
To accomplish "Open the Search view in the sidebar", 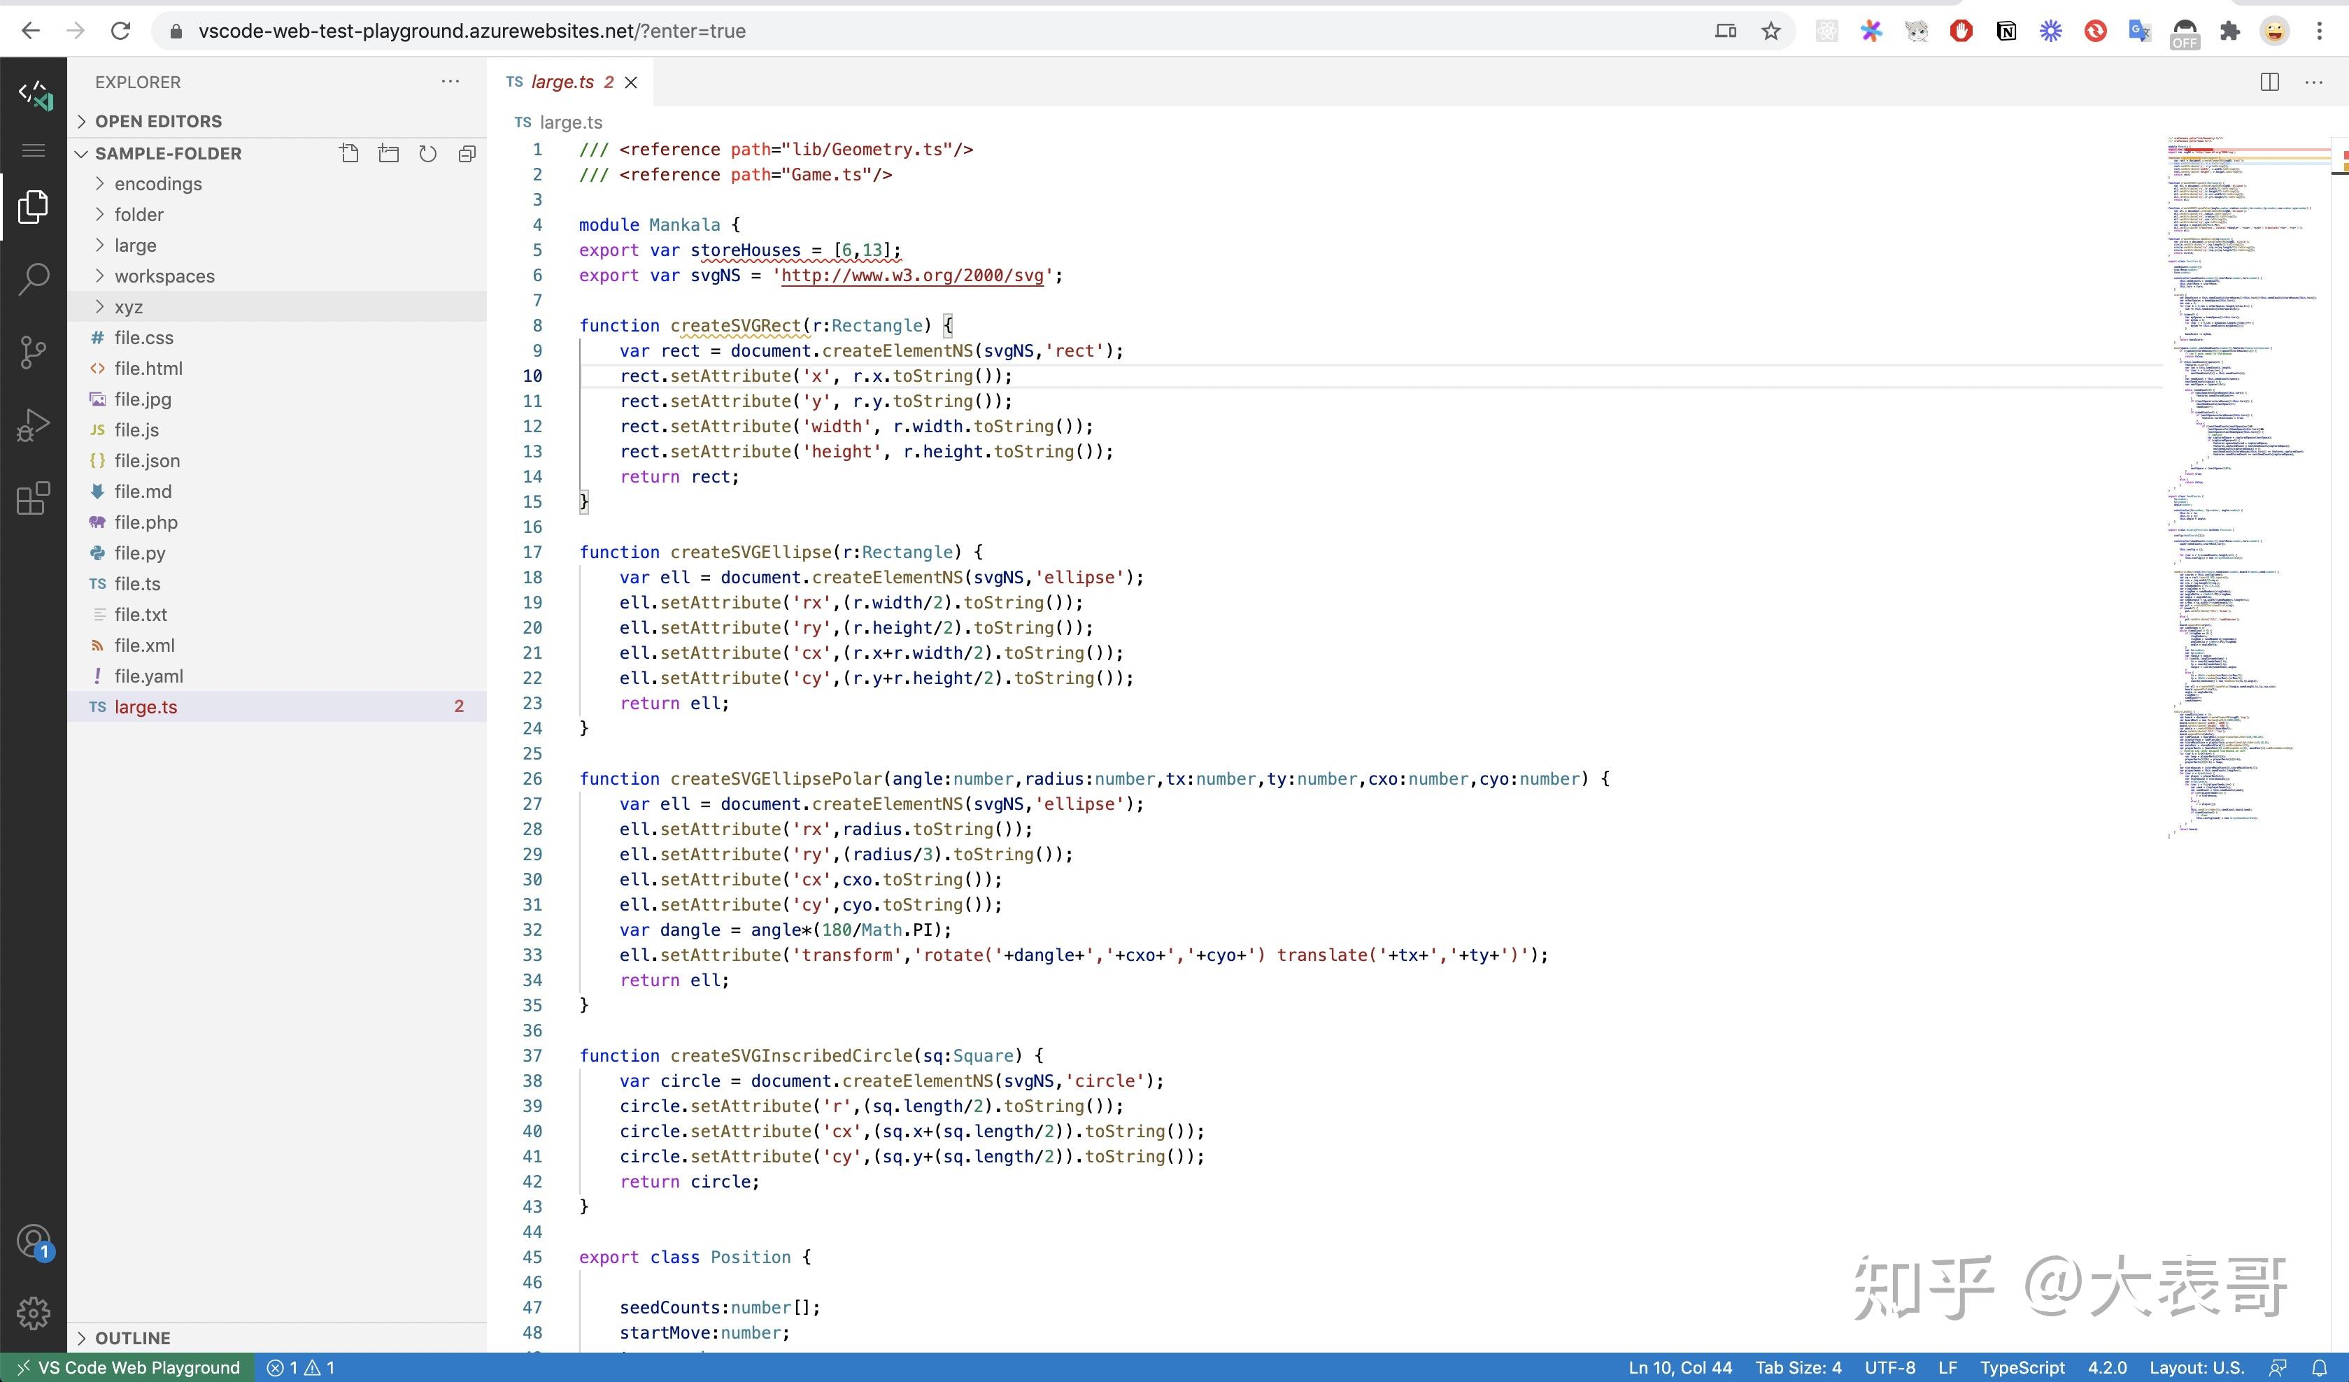I will (34, 278).
